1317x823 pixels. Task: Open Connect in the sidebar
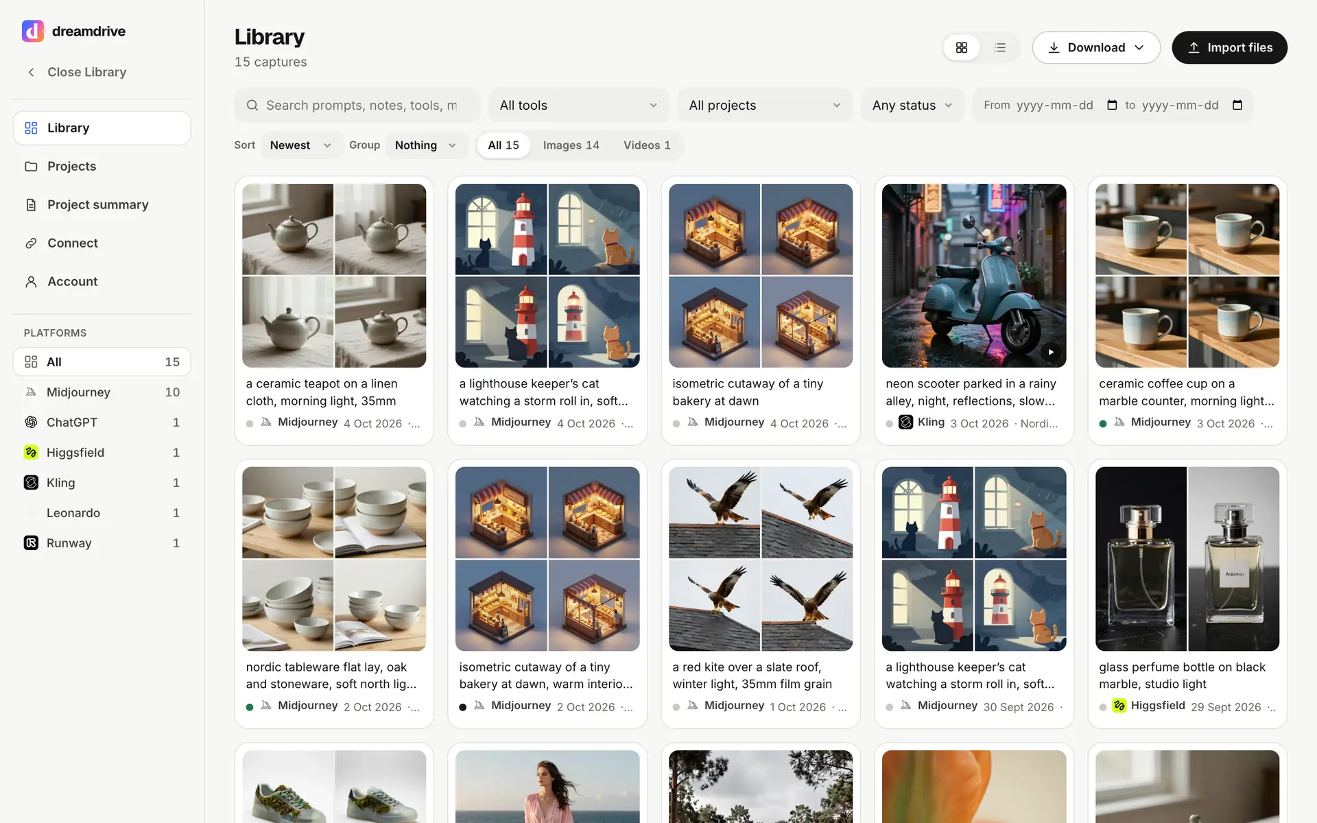pos(102,243)
